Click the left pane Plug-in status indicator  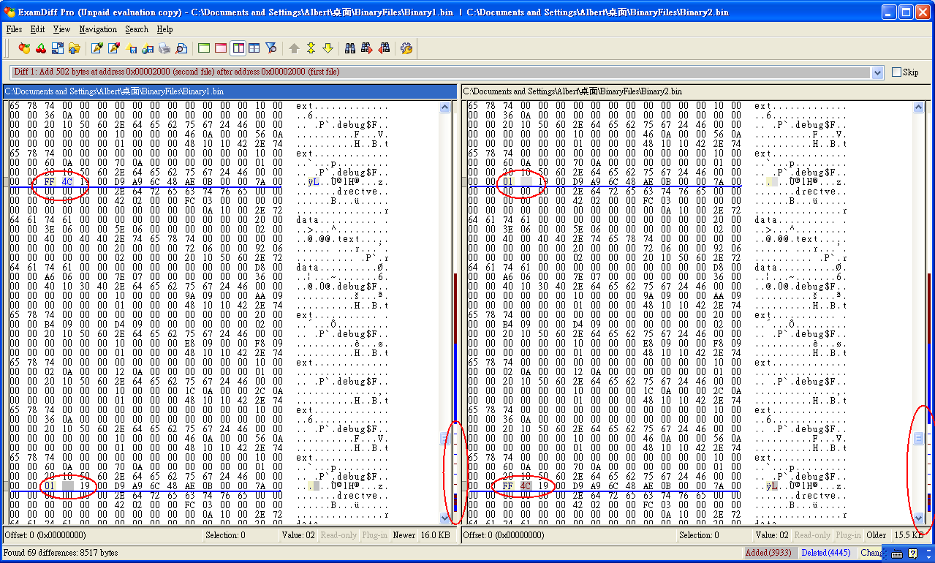[375, 535]
